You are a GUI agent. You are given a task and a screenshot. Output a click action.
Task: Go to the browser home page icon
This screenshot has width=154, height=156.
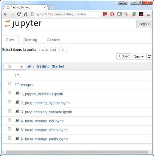(25, 14)
